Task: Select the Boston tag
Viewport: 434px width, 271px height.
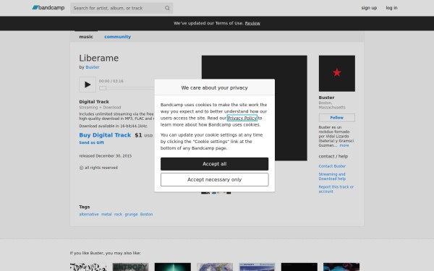Action: pyautogui.click(x=146, y=215)
